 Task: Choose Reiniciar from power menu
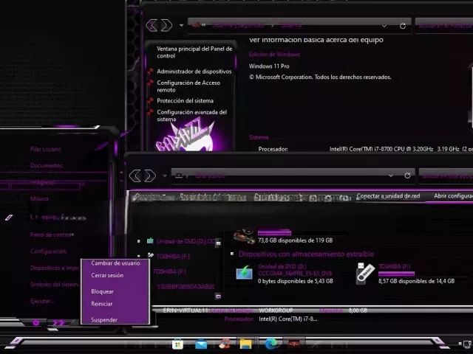[102, 304]
